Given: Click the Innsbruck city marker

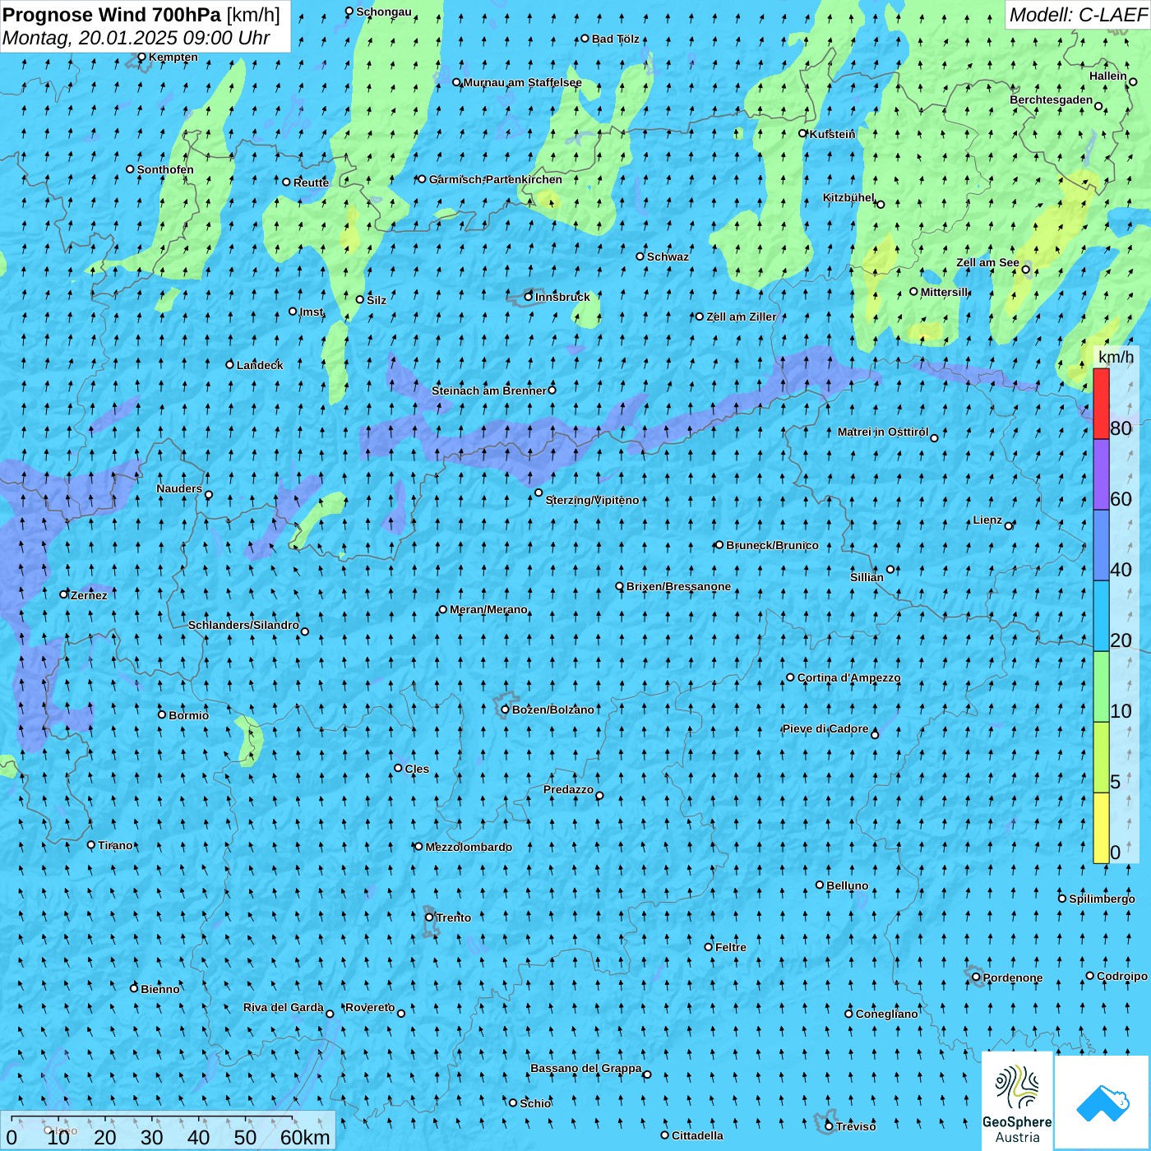Looking at the screenshot, I should [x=529, y=297].
